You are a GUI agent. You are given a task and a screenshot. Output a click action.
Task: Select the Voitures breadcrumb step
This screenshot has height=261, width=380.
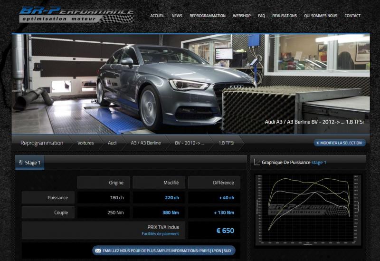click(x=85, y=143)
